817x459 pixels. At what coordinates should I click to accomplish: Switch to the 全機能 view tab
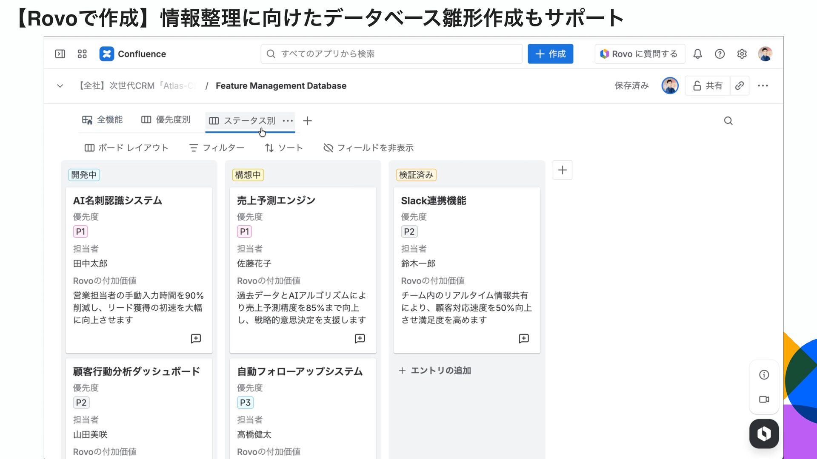(x=102, y=120)
